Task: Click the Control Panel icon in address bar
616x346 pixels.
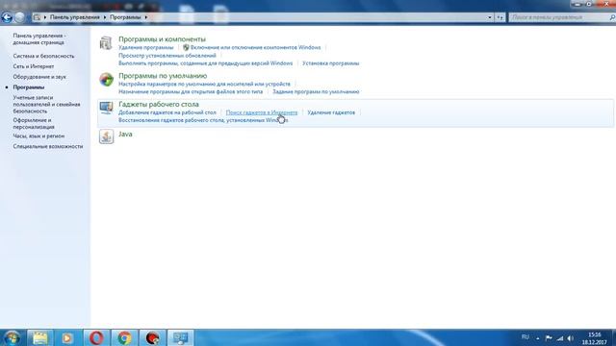Action: pos(37,17)
